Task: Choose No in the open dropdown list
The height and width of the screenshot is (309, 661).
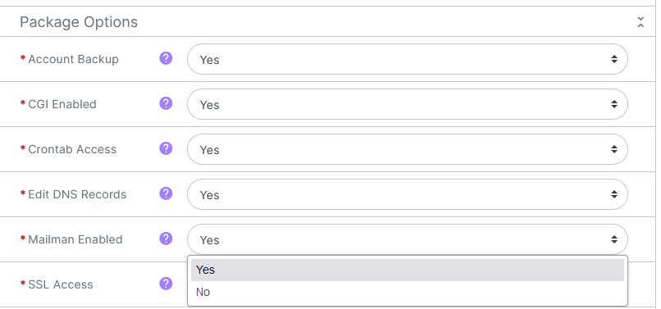Action: click(408, 292)
